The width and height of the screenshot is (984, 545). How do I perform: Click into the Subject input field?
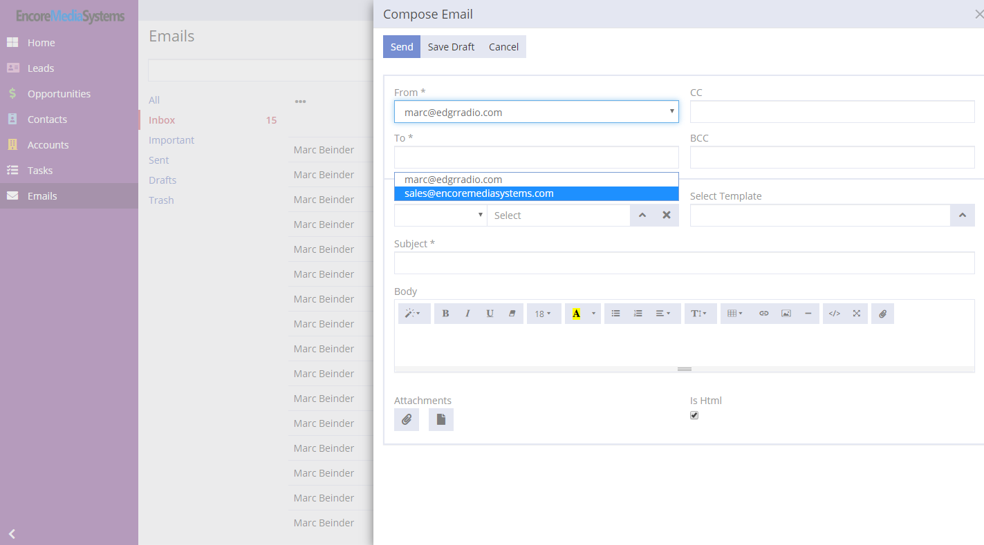[684, 263]
